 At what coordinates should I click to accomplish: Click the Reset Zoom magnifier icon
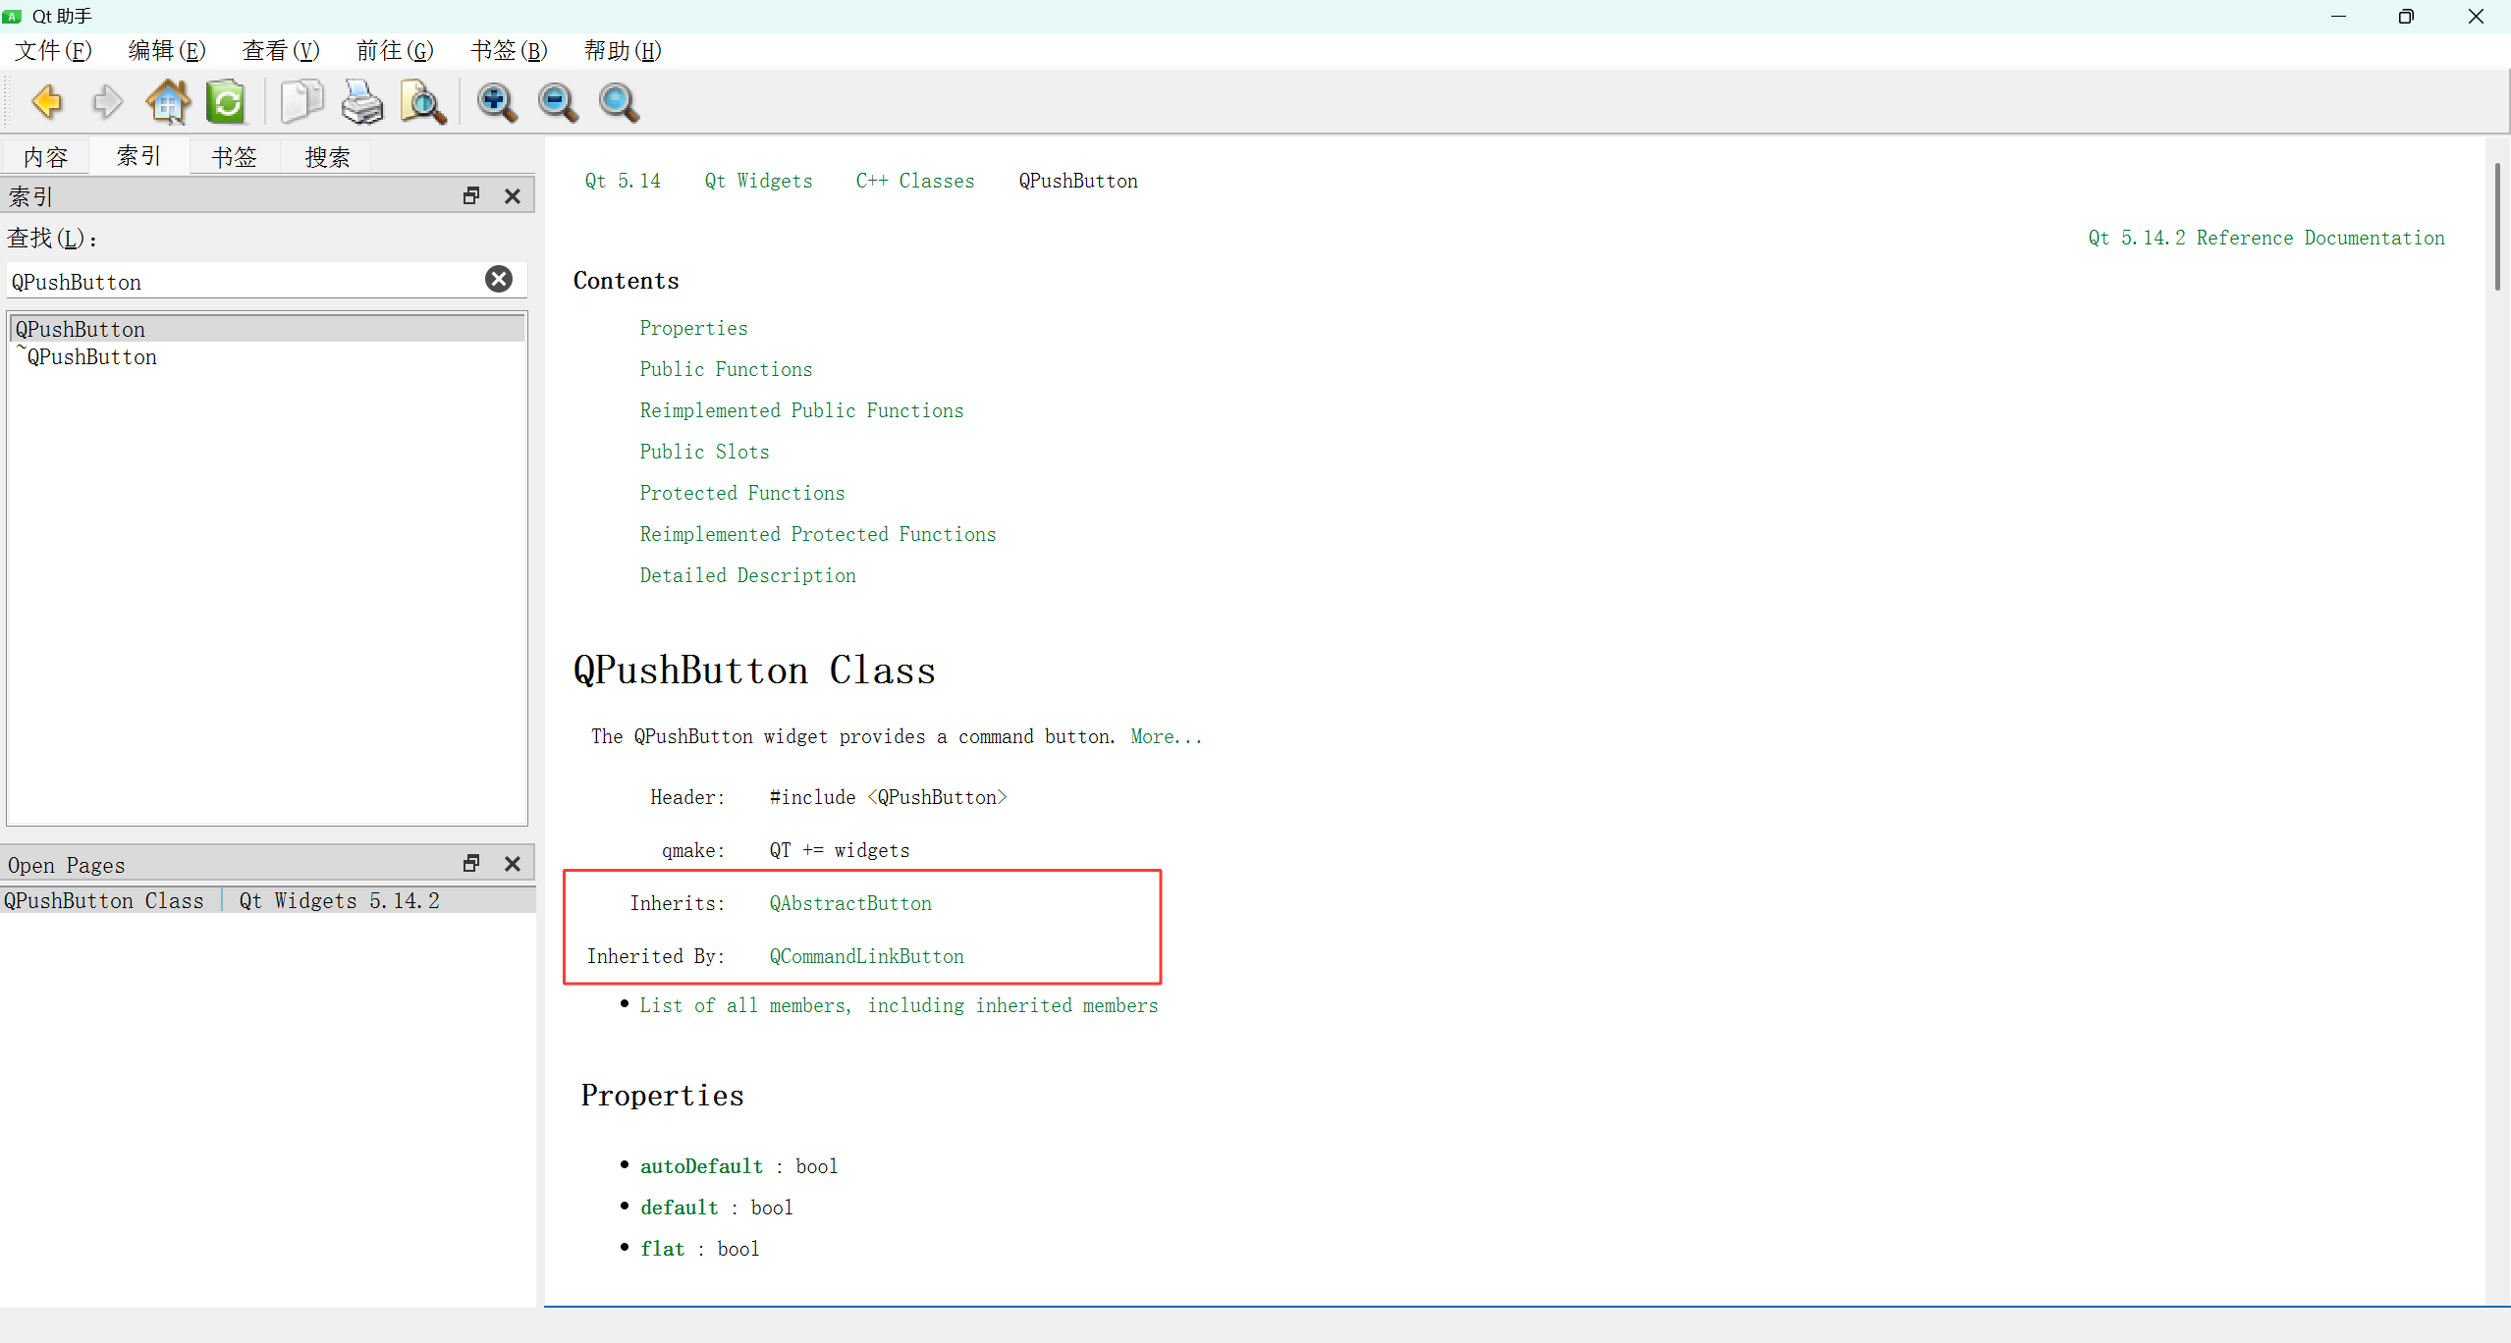619,102
